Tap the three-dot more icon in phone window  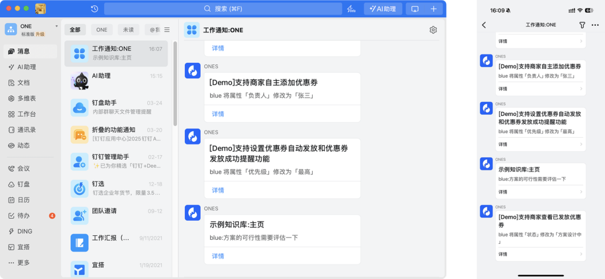coord(595,25)
